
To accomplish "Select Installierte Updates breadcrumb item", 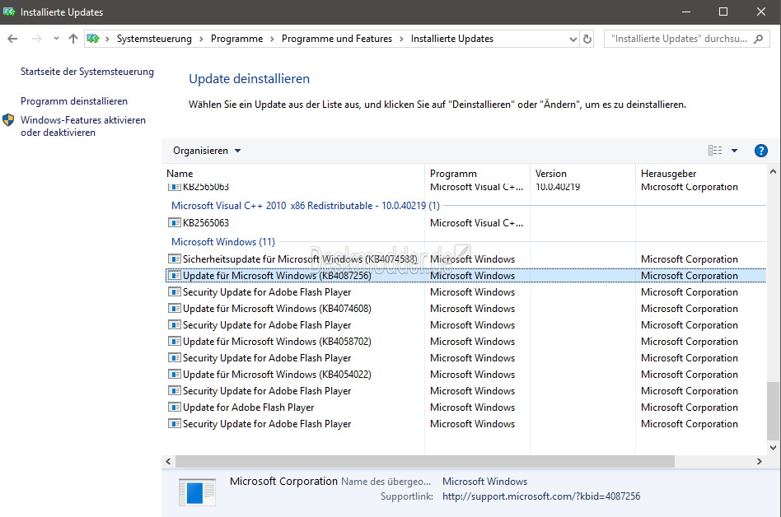I will pos(451,39).
